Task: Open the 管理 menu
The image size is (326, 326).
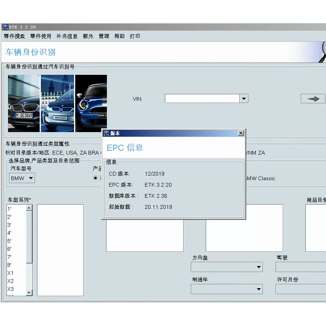Action: pyautogui.click(x=104, y=36)
